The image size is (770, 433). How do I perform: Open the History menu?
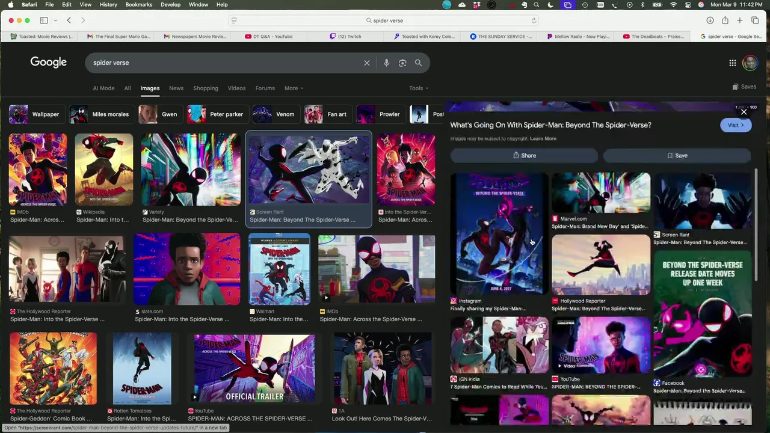point(108,5)
